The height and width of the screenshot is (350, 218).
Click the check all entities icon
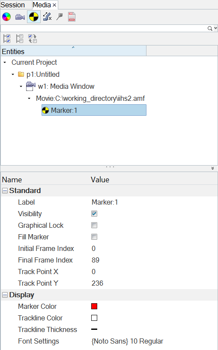7,39
